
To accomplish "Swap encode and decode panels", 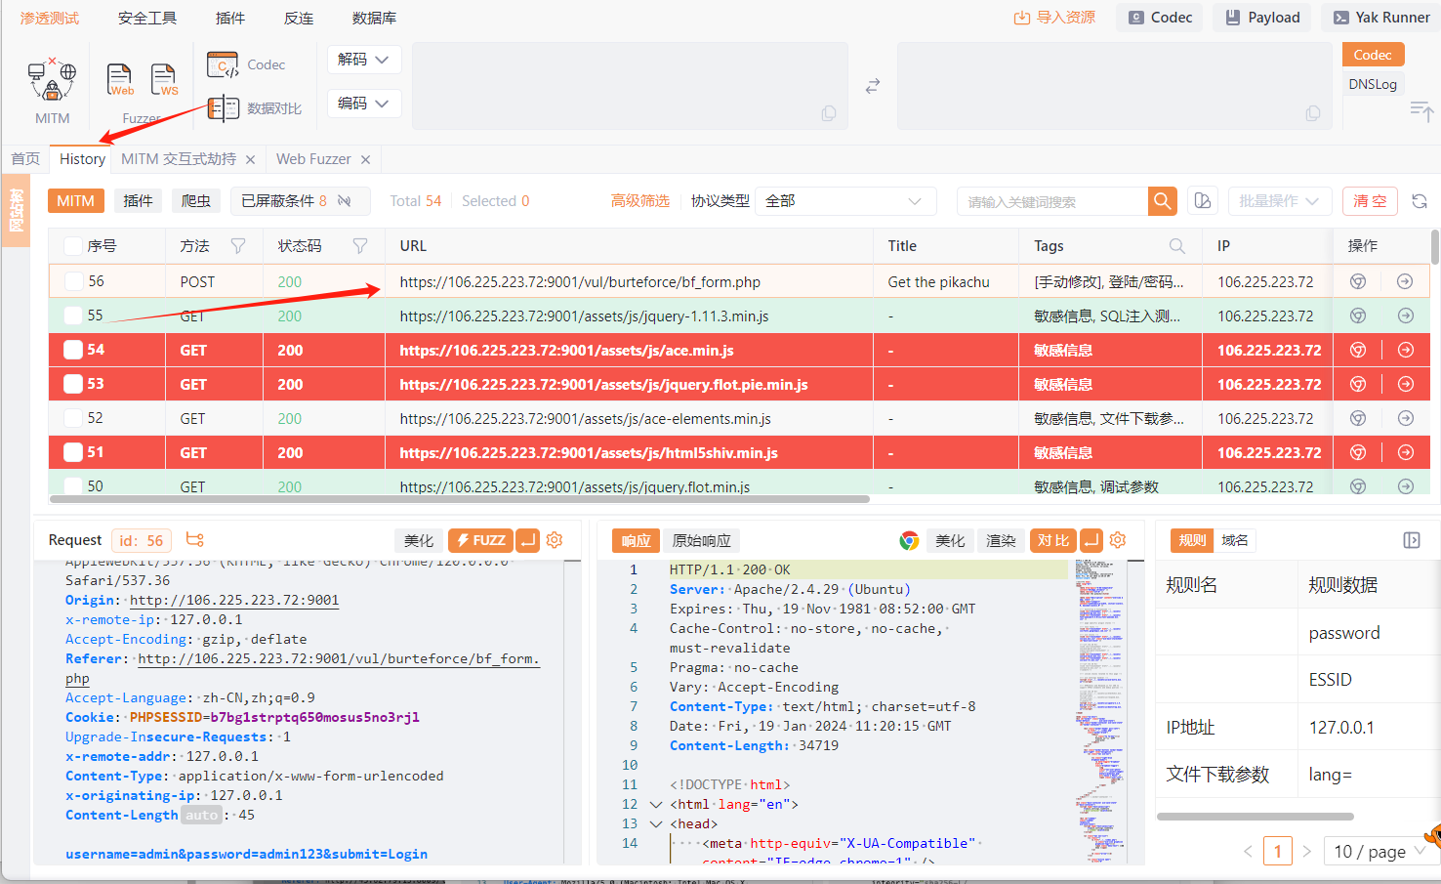I will (873, 86).
